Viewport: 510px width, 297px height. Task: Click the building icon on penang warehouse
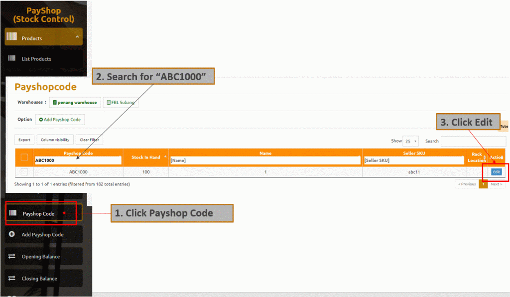point(55,103)
